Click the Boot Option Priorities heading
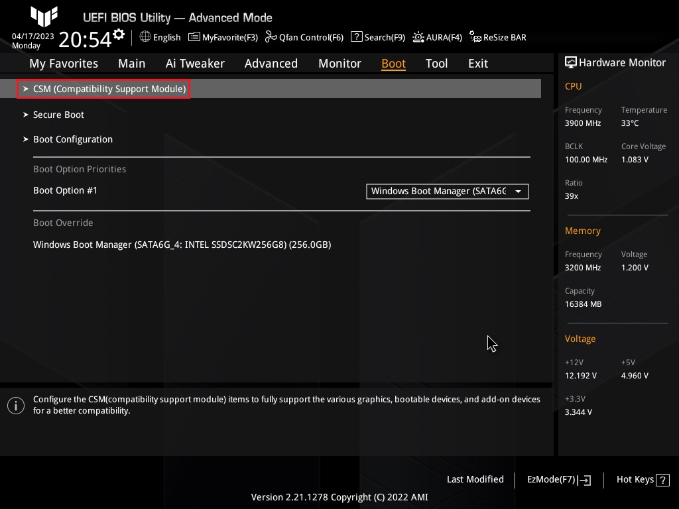 (80, 169)
